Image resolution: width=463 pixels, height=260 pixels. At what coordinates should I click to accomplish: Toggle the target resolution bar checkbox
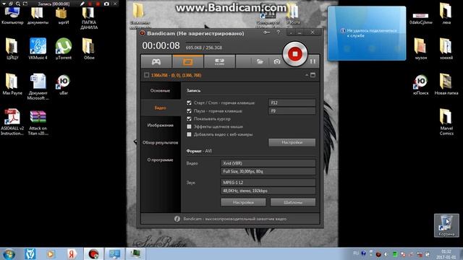pyautogui.click(x=146, y=75)
